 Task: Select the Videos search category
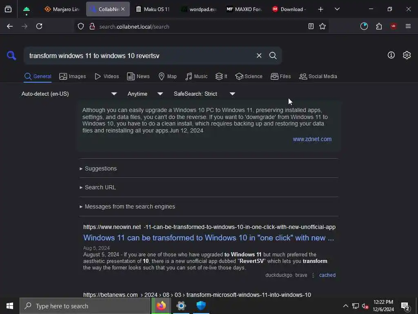(x=107, y=76)
